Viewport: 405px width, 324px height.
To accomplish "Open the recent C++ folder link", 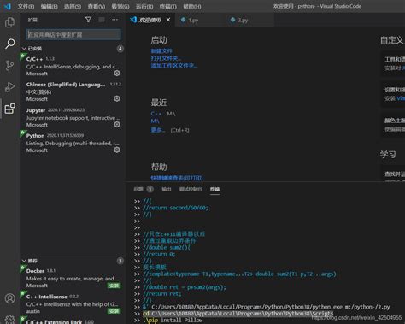I will tap(156, 114).
